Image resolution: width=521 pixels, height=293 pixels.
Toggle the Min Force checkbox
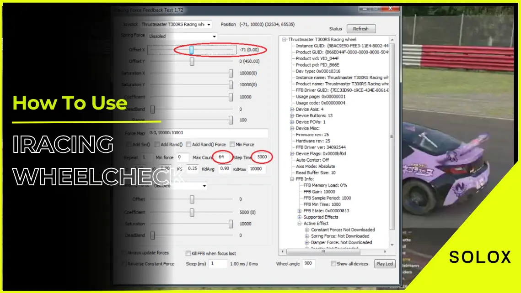point(232,145)
